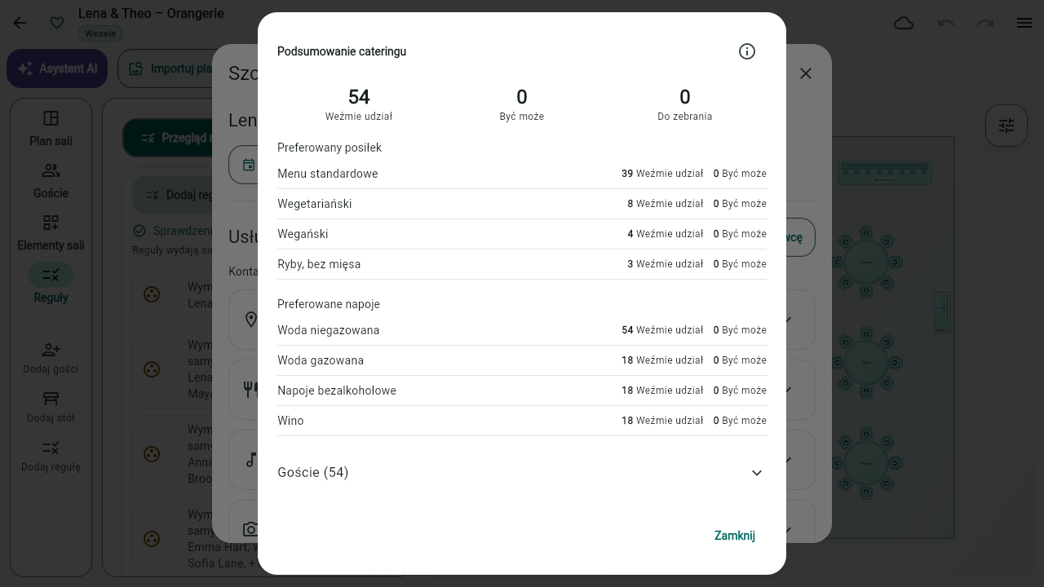Screen dimensions: 1044x587
Task: Toggle the favorite heart icon
Action: pyautogui.click(x=57, y=23)
